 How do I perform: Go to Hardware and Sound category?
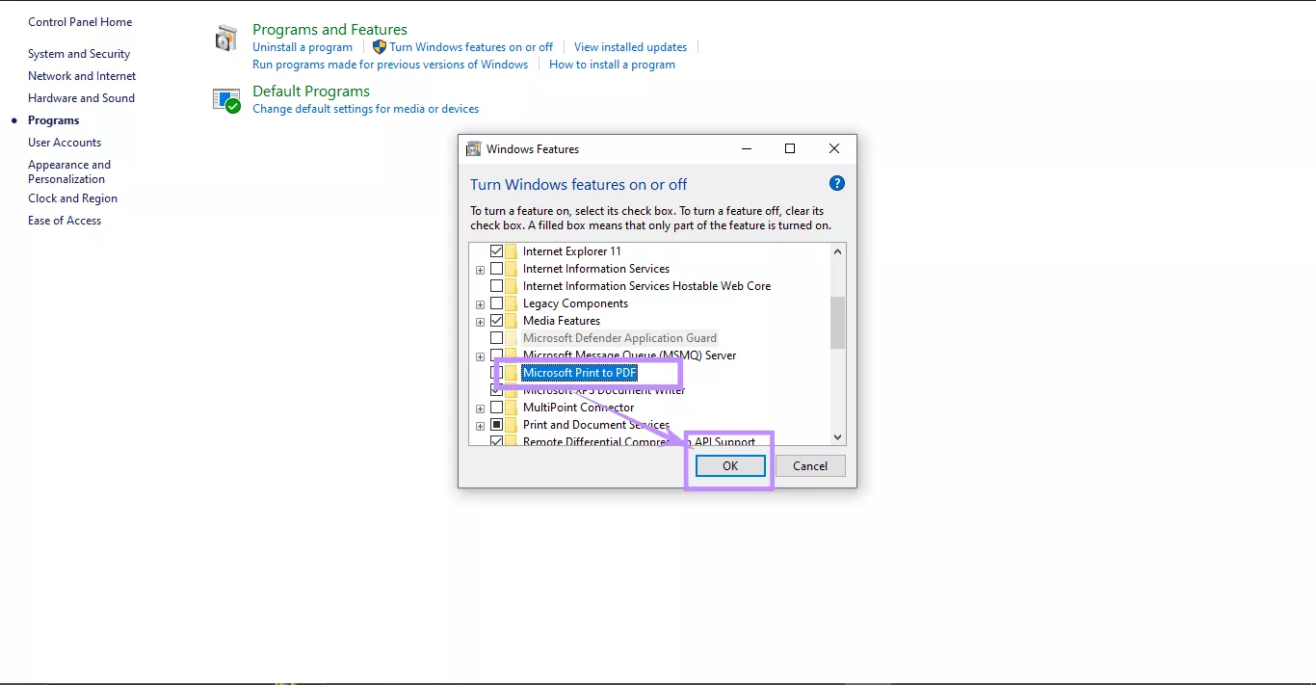pos(81,98)
